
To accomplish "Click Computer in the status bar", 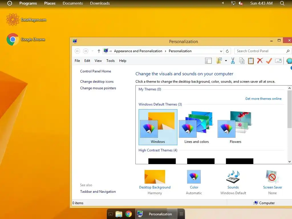I will (x=264, y=203).
